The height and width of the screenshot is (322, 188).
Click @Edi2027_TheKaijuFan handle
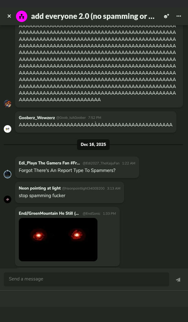point(101,163)
